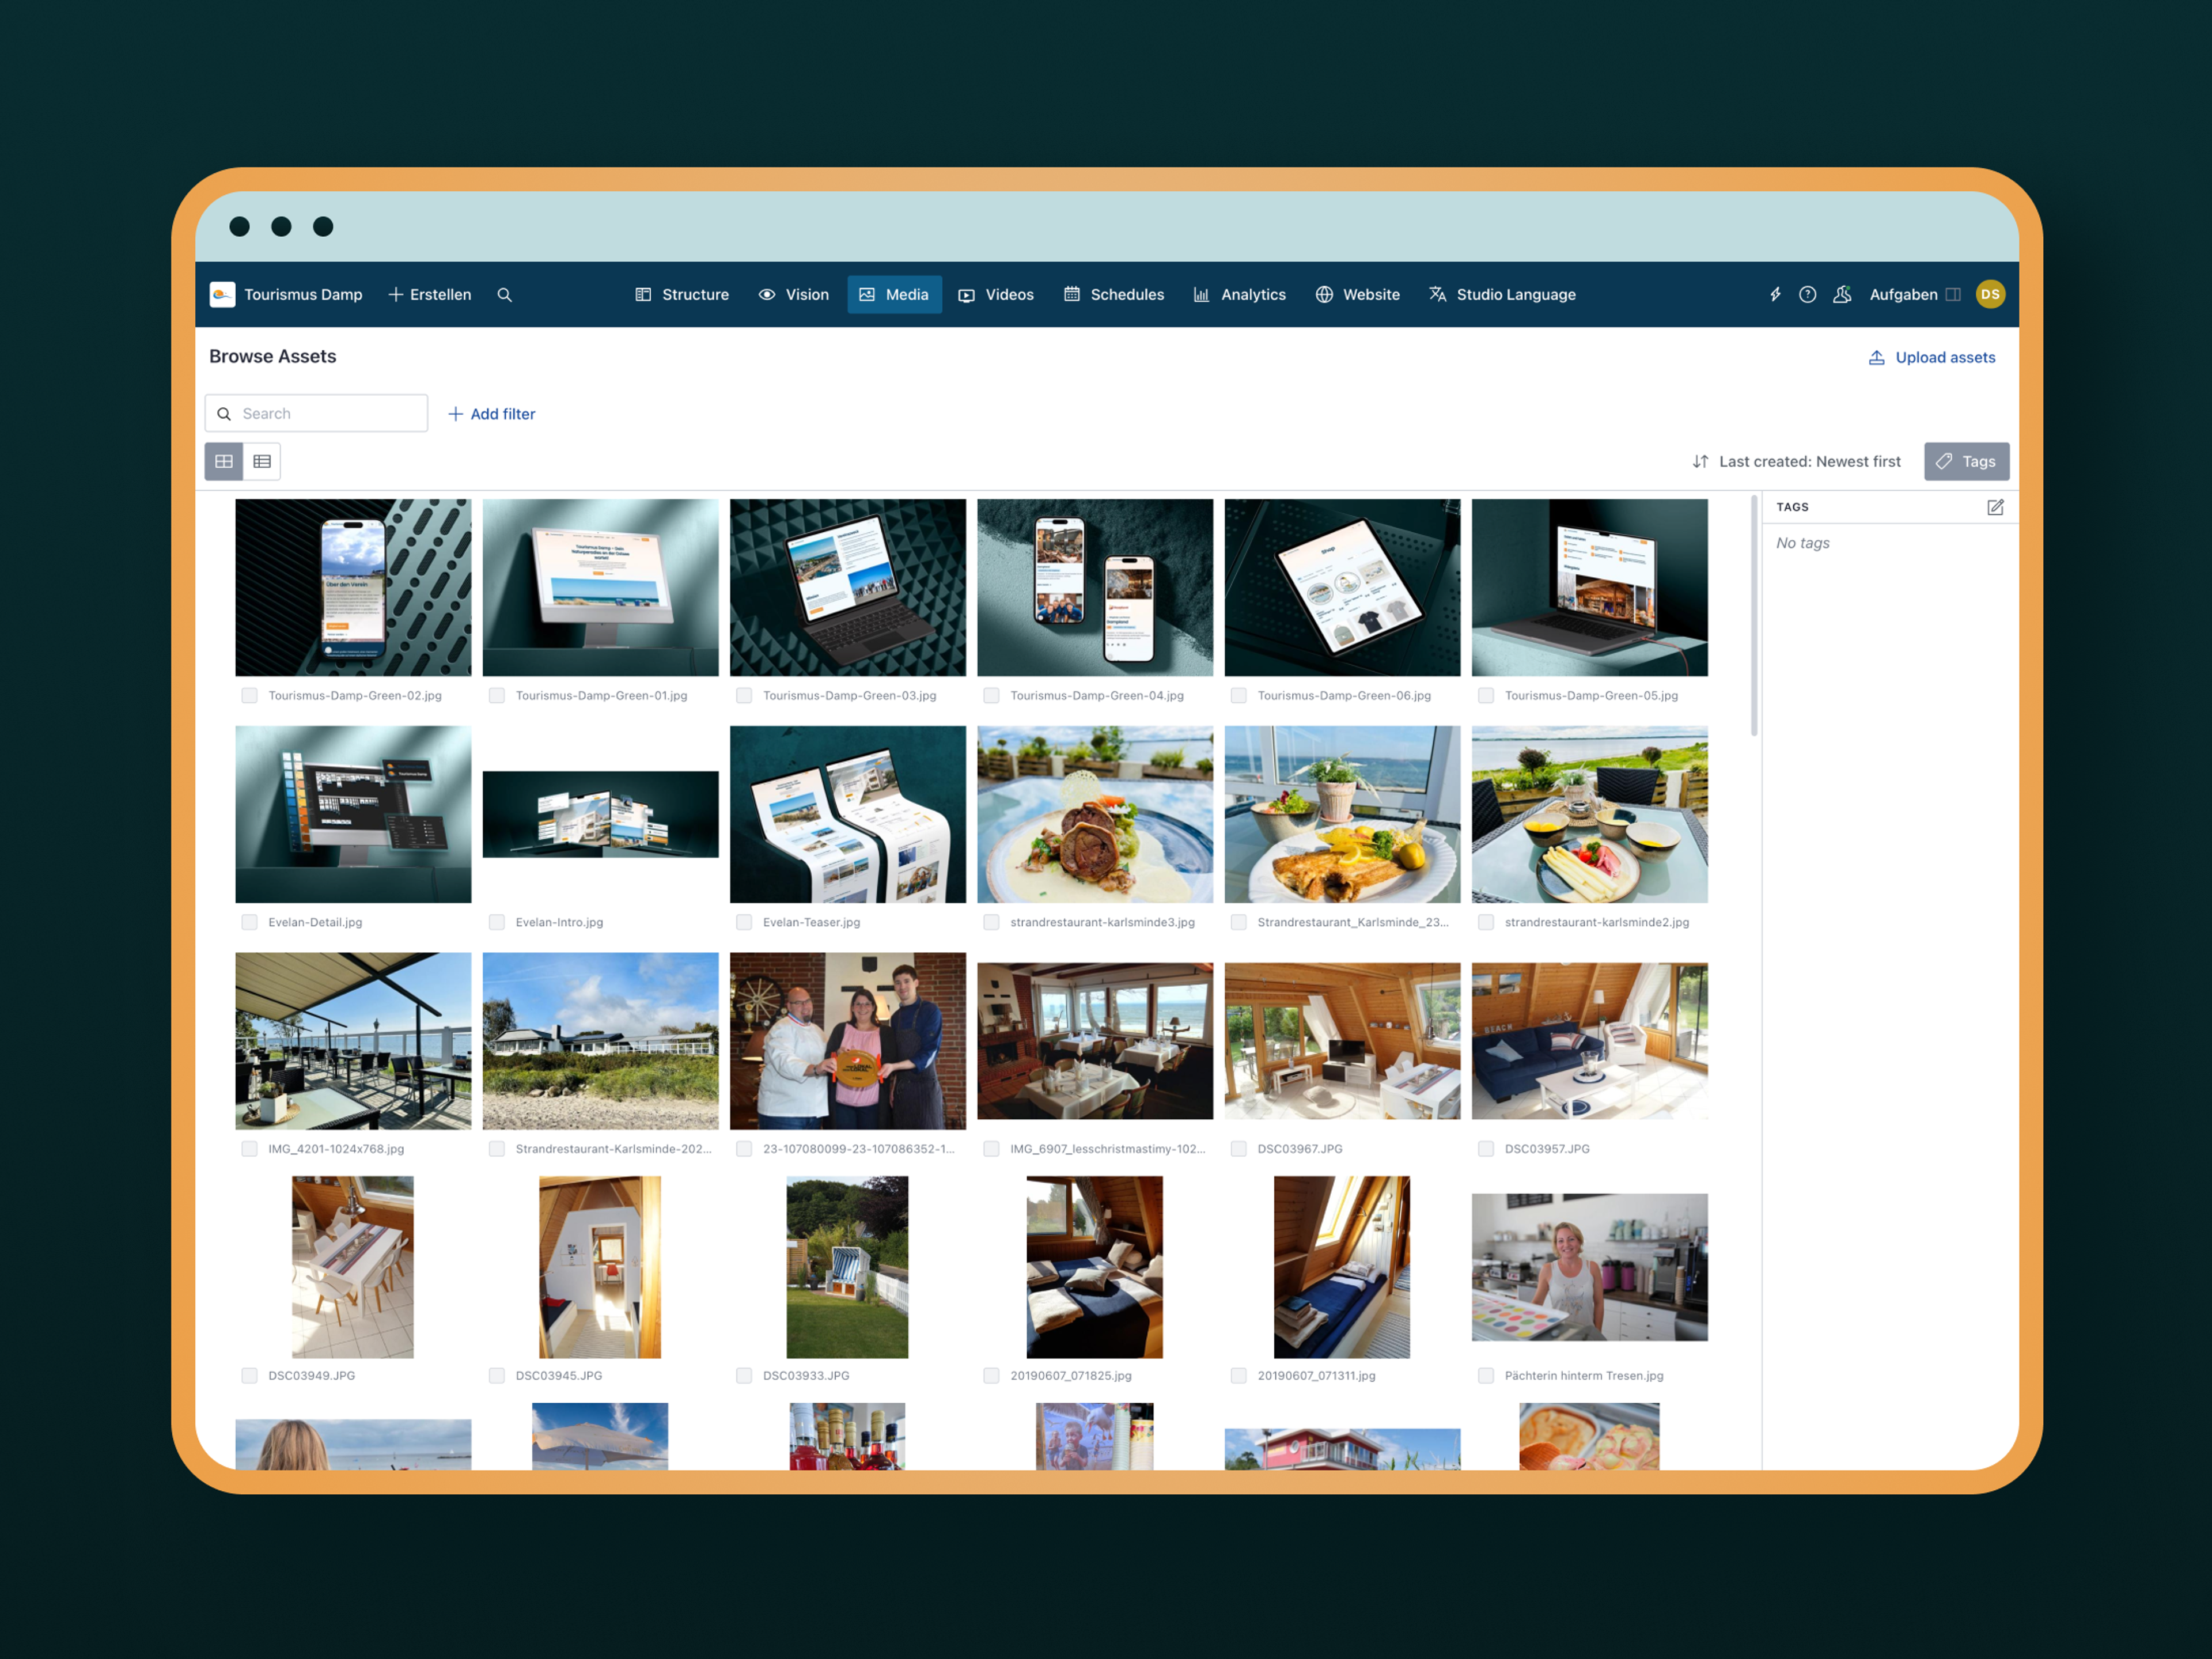Viewport: 2212px width, 1659px height.
Task: Open the Erstellen create menu
Action: click(430, 295)
